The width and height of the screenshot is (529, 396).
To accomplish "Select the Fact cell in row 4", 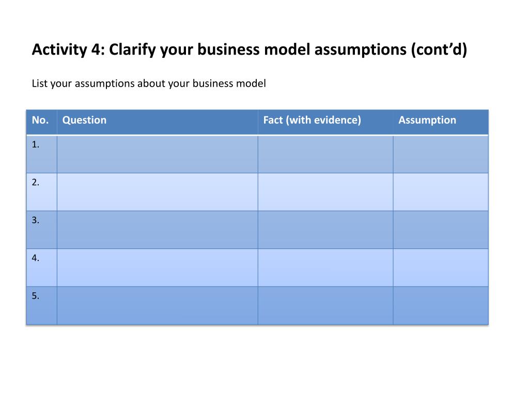I will 325,268.
